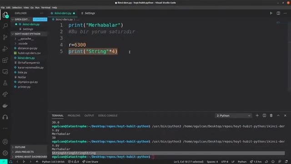
Task: Open the Extensions view
Action: (5, 60)
